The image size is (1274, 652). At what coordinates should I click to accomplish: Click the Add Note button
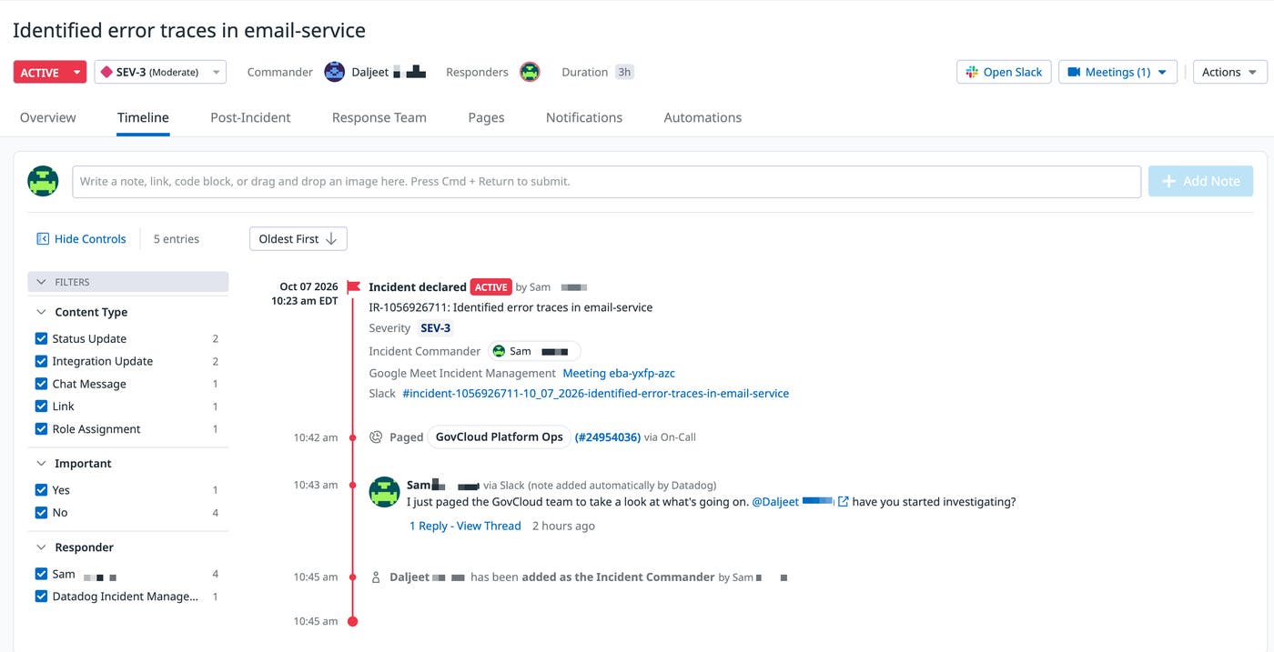pyautogui.click(x=1200, y=181)
